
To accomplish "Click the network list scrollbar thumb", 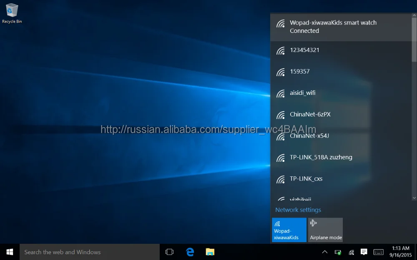I will 414,40.
